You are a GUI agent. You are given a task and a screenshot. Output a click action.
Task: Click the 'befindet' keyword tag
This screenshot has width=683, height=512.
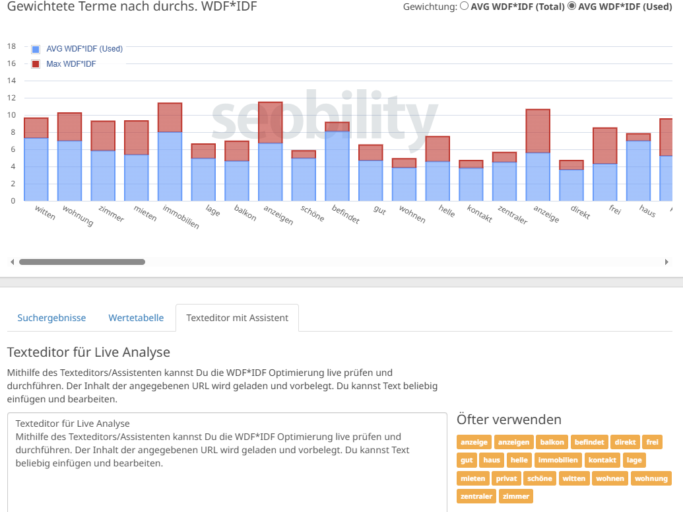589,442
